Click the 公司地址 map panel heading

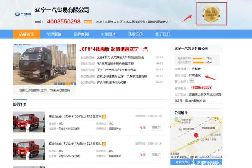[181, 113]
